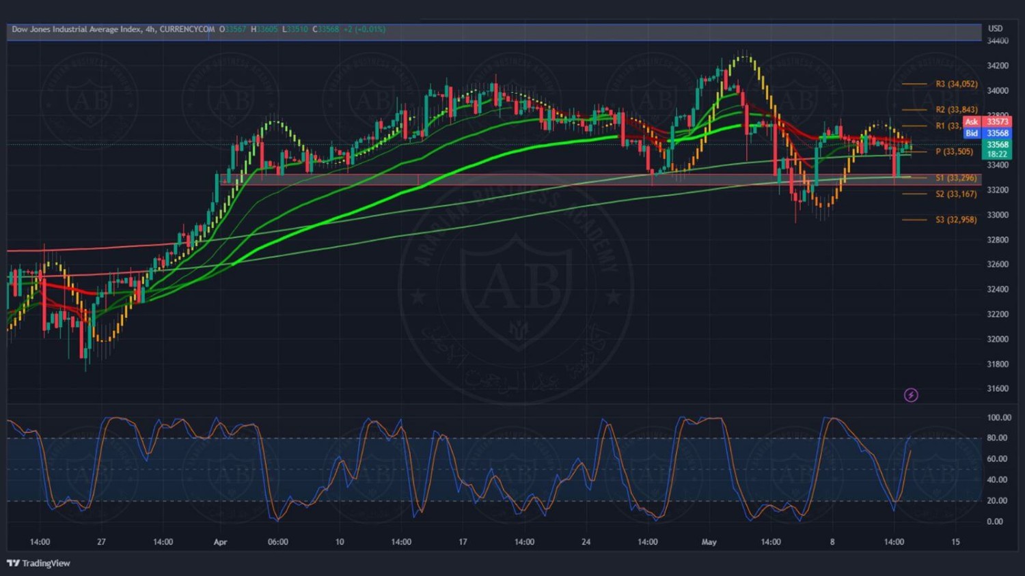Viewport: 1025px width, 576px height.
Task: Click the 06:00 time axis label
Action: click(x=278, y=542)
